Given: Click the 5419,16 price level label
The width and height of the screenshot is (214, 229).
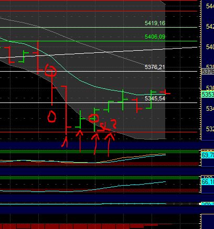Looking at the screenshot, I should pos(155,23).
